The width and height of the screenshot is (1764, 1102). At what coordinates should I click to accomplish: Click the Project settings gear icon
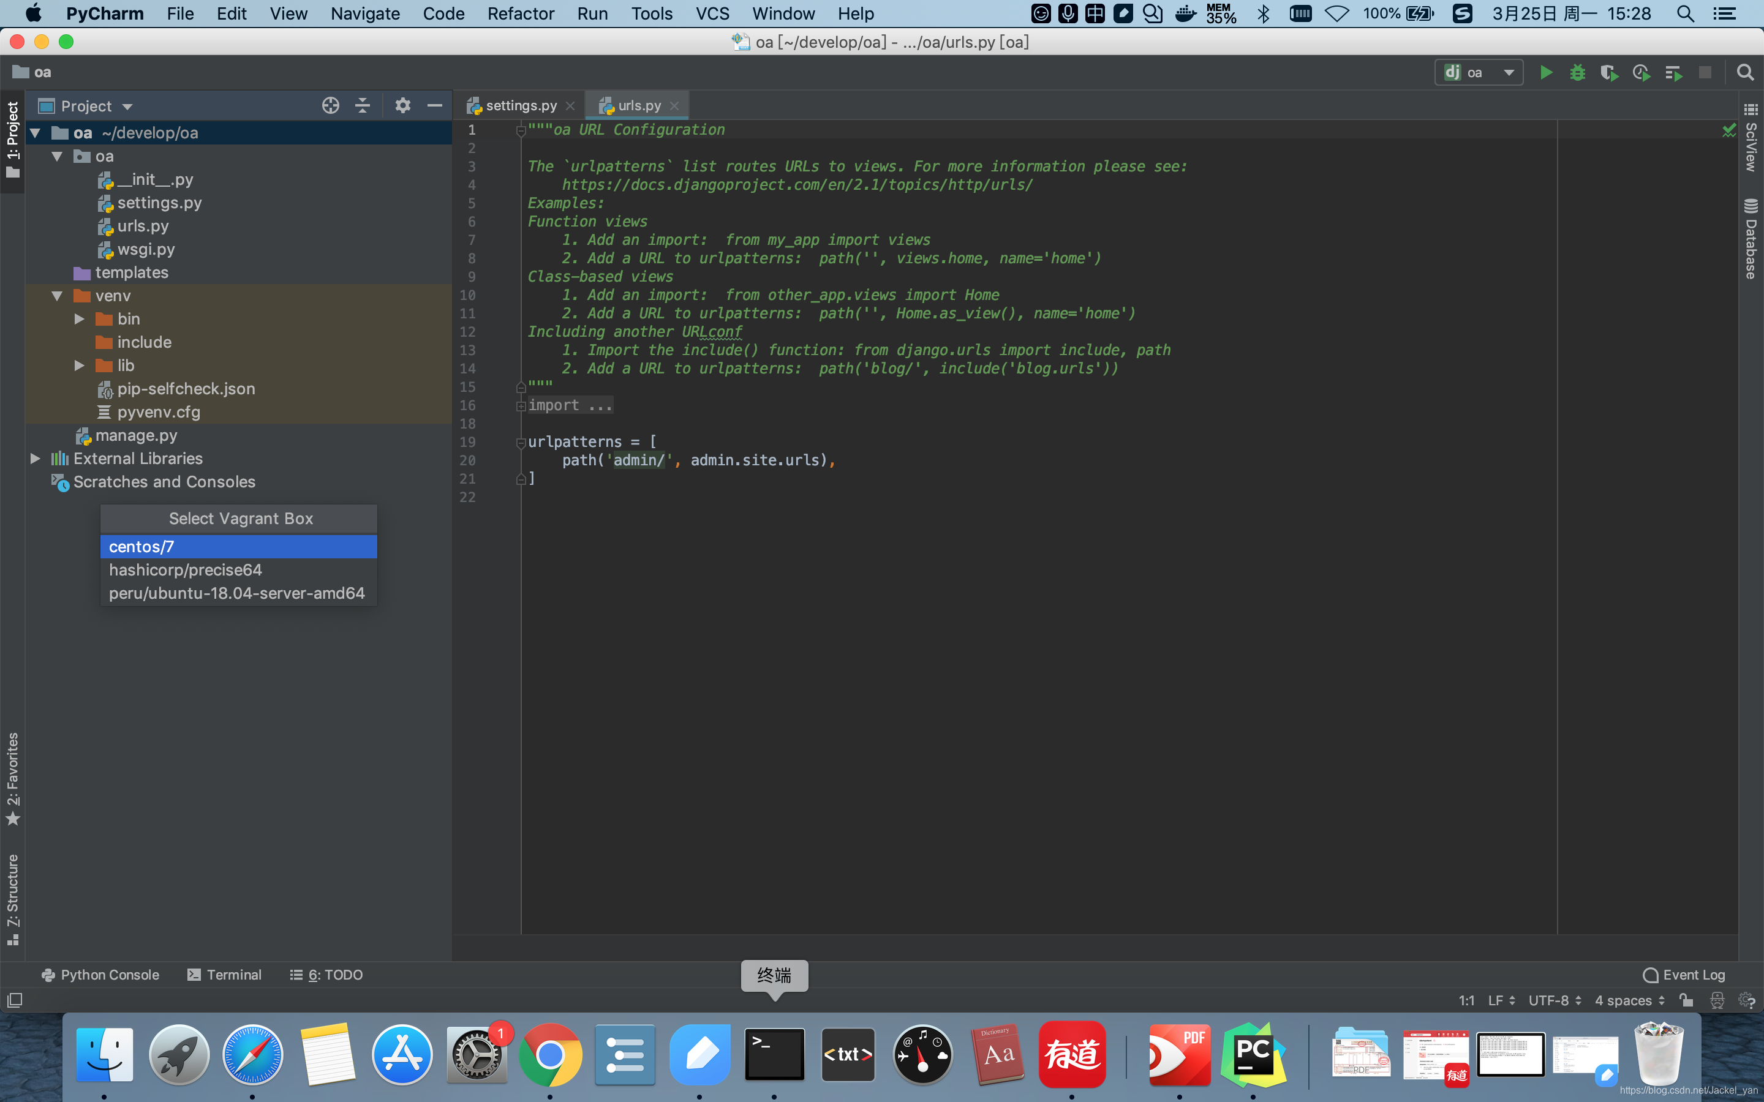pos(402,105)
